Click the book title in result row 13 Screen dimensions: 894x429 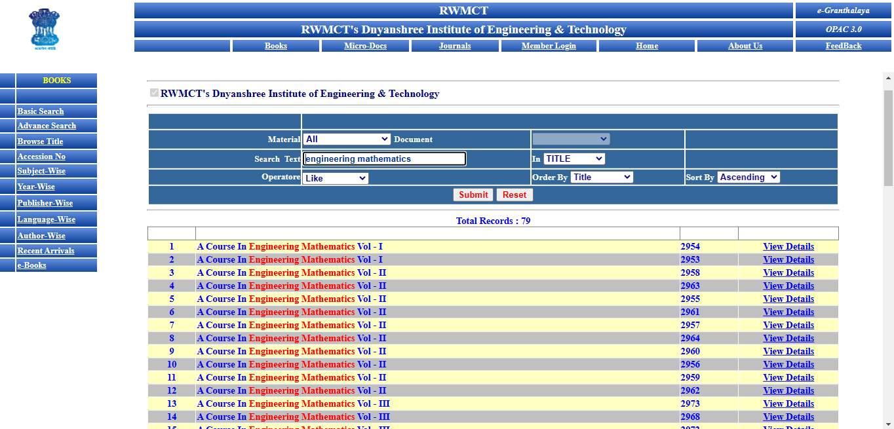(294, 404)
